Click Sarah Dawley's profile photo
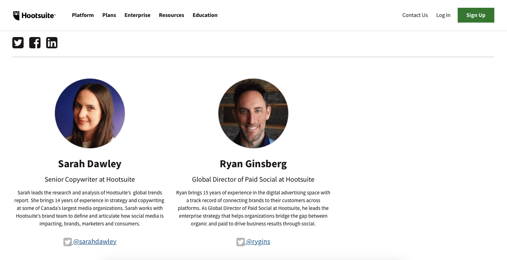507x260 pixels. click(89, 113)
